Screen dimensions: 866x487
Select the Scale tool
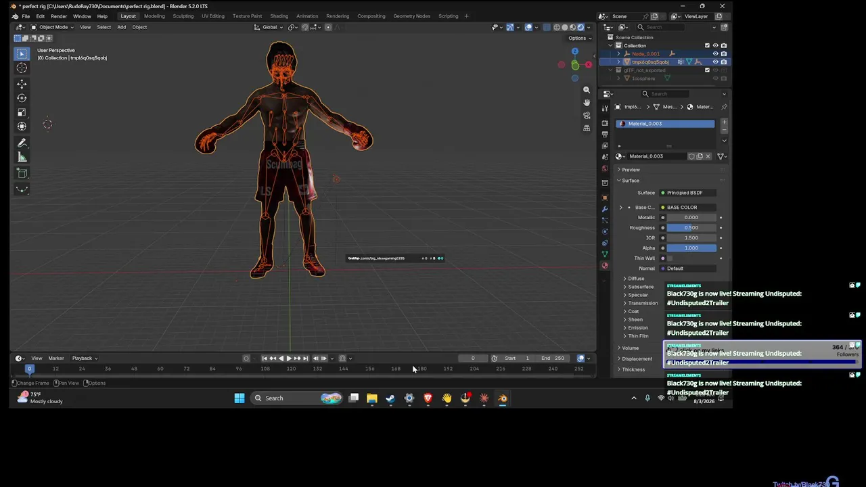22,112
